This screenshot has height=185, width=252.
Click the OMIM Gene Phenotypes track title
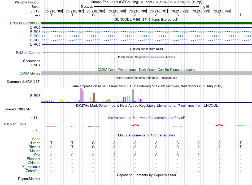(x=146, y=70)
